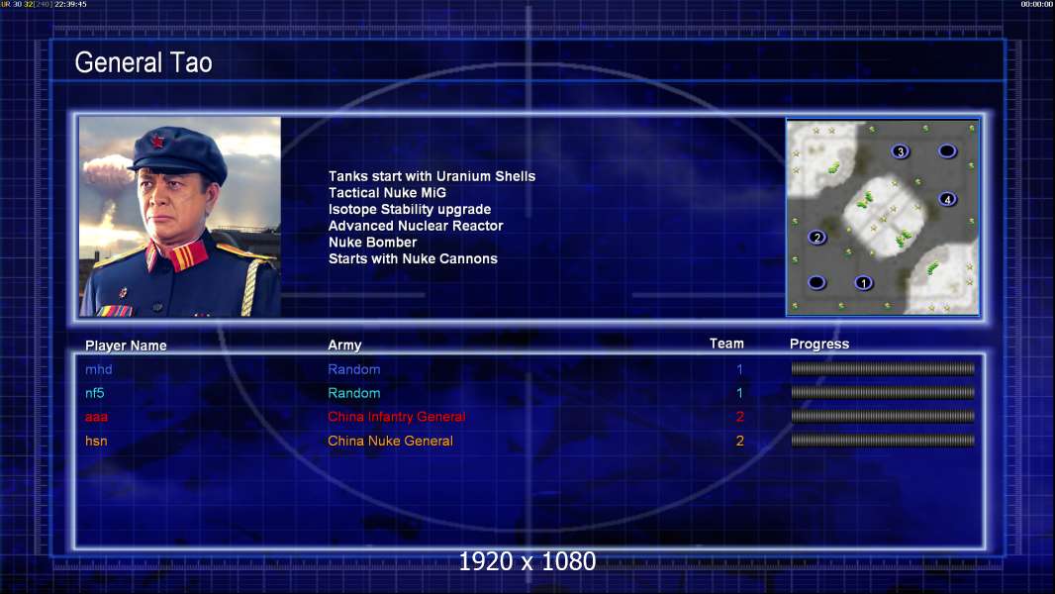Click 'Advanced Nuclear Reactor' text
Image resolution: width=1055 pixels, height=594 pixels.
(416, 226)
